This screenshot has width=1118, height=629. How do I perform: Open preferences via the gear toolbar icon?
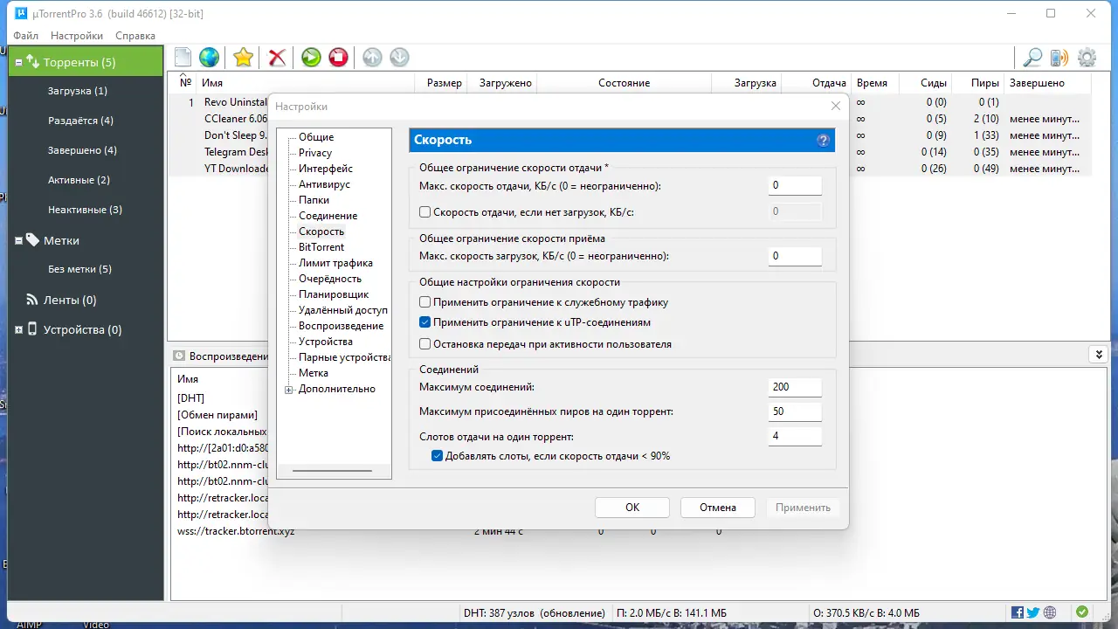1087,58
